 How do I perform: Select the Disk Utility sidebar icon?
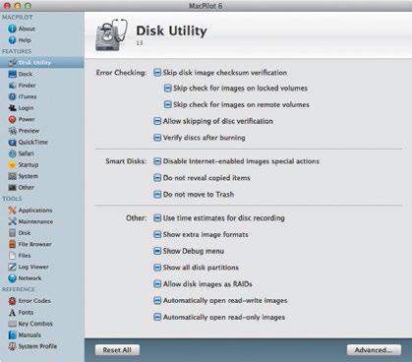[x=12, y=63]
